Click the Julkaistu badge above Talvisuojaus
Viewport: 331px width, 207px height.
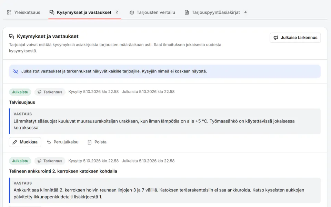coord(20,92)
